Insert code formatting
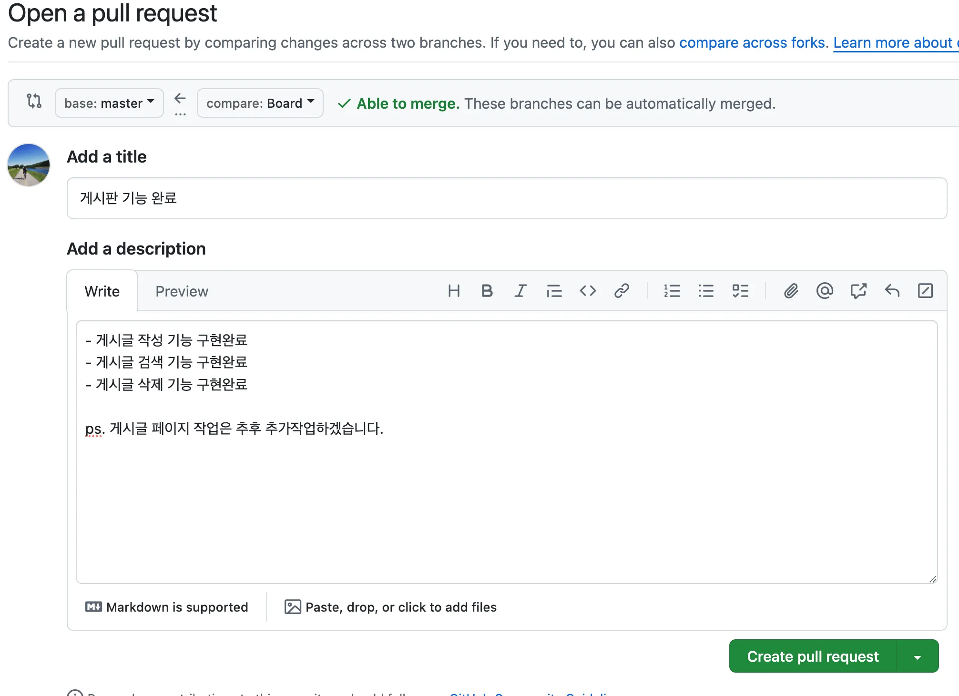 click(x=588, y=291)
